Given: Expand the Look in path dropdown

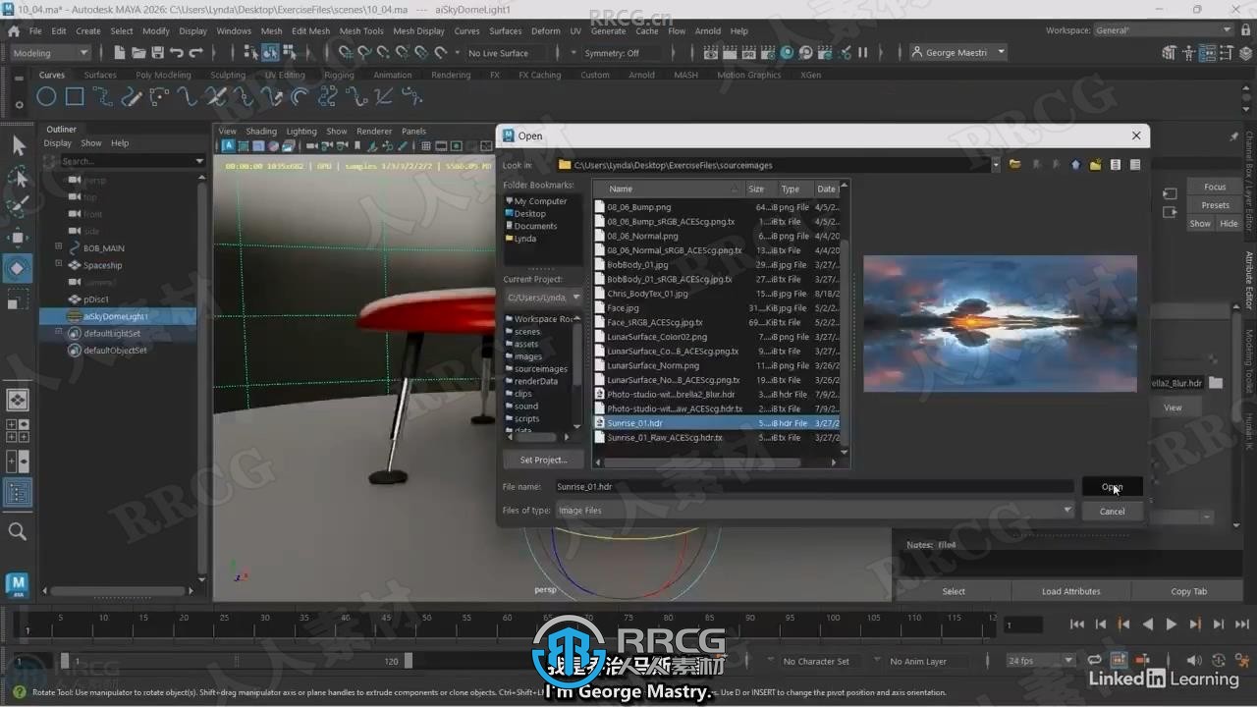Looking at the screenshot, I should click(x=995, y=165).
